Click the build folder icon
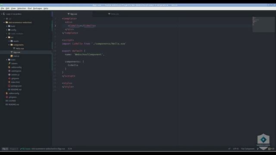Screen dimensions: 276x155 click(x=9, y=26)
